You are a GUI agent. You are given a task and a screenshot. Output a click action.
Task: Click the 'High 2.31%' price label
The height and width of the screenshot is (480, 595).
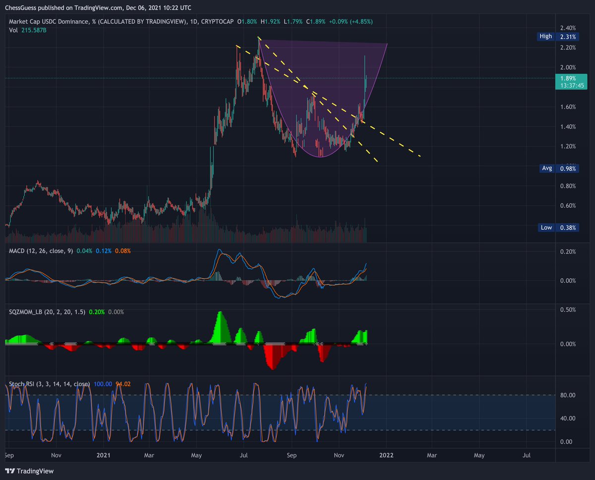point(558,36)
